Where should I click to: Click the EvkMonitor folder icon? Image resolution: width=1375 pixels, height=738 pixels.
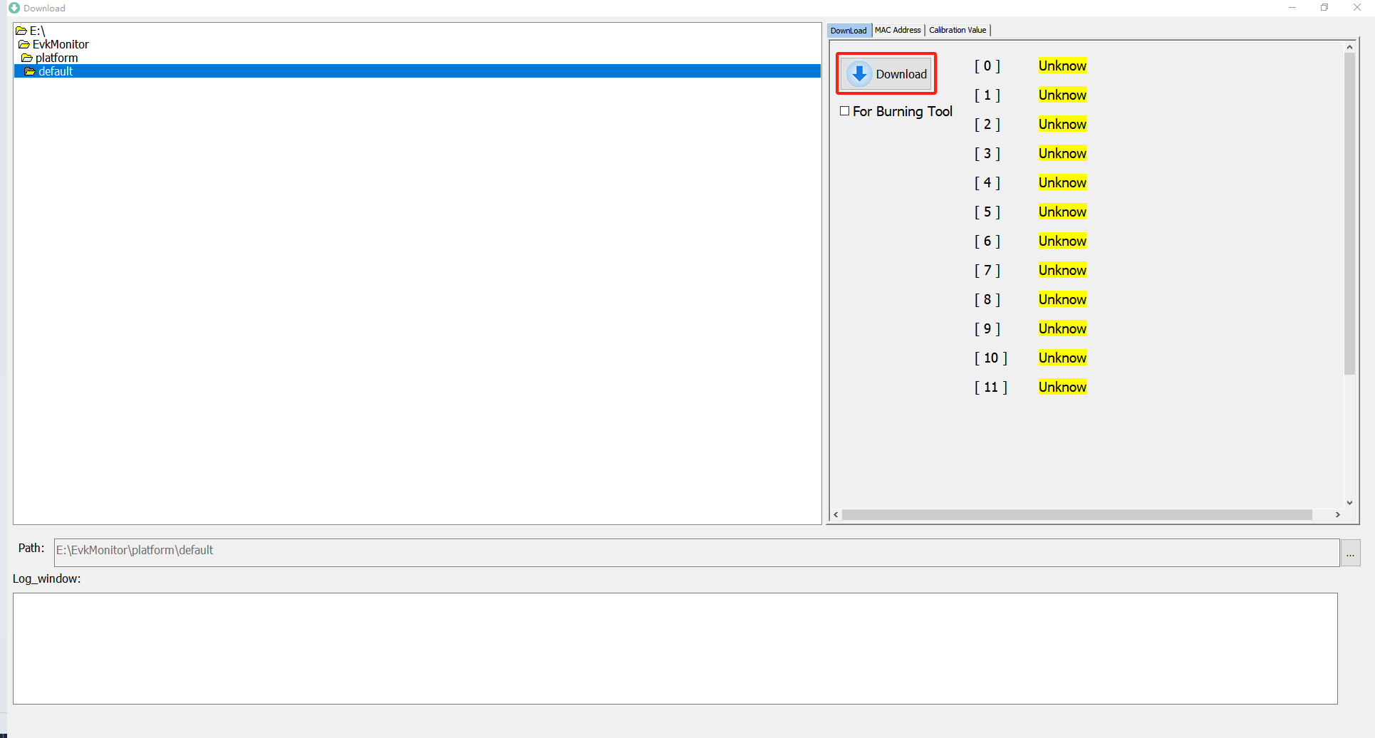coord(24,45)
